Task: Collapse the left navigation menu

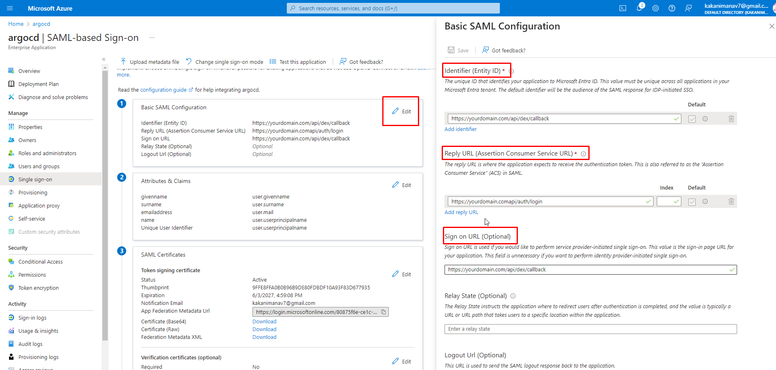Action: [104, 59]
